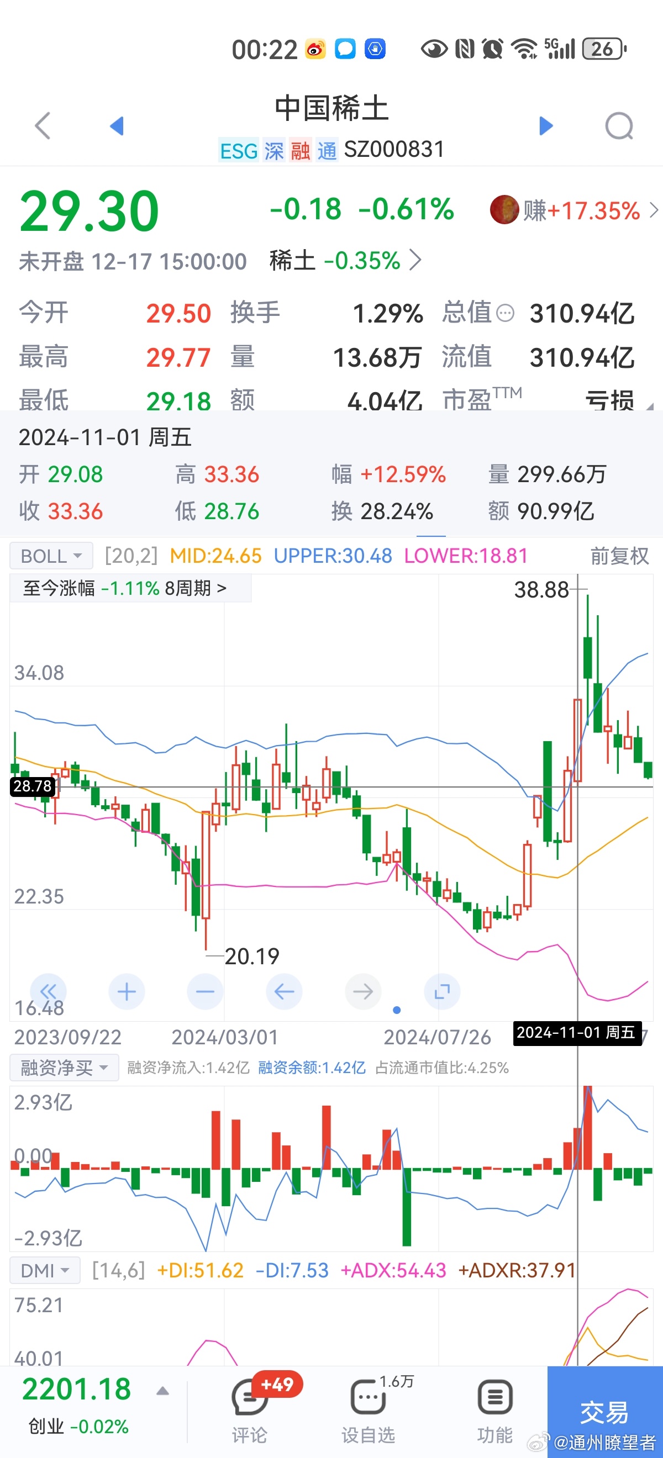663x1458 pixels.
Task: Expand the 创业 index bar arrow
Action: pos(162,1391)
